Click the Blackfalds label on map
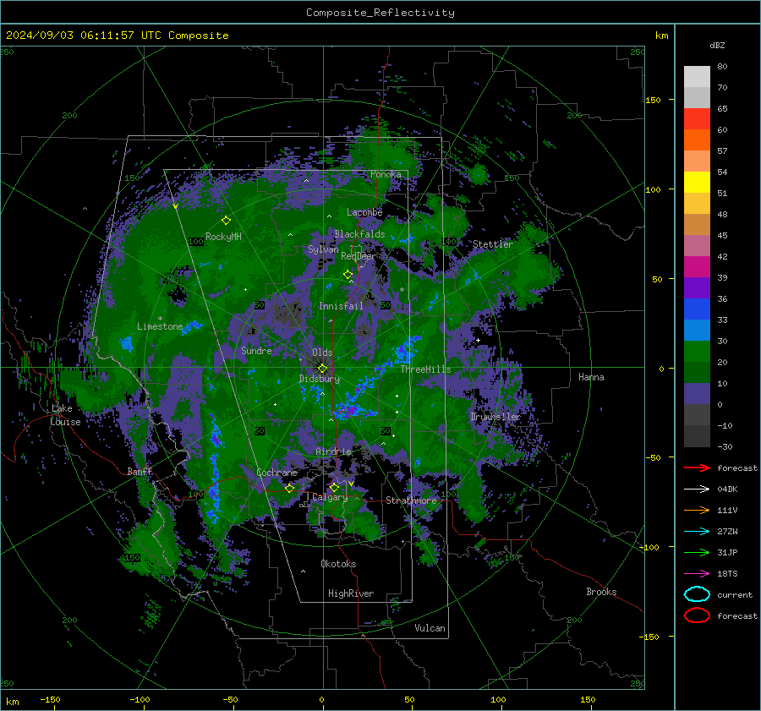The width and height of the screenshot is (761, 711). pos(359,234)
